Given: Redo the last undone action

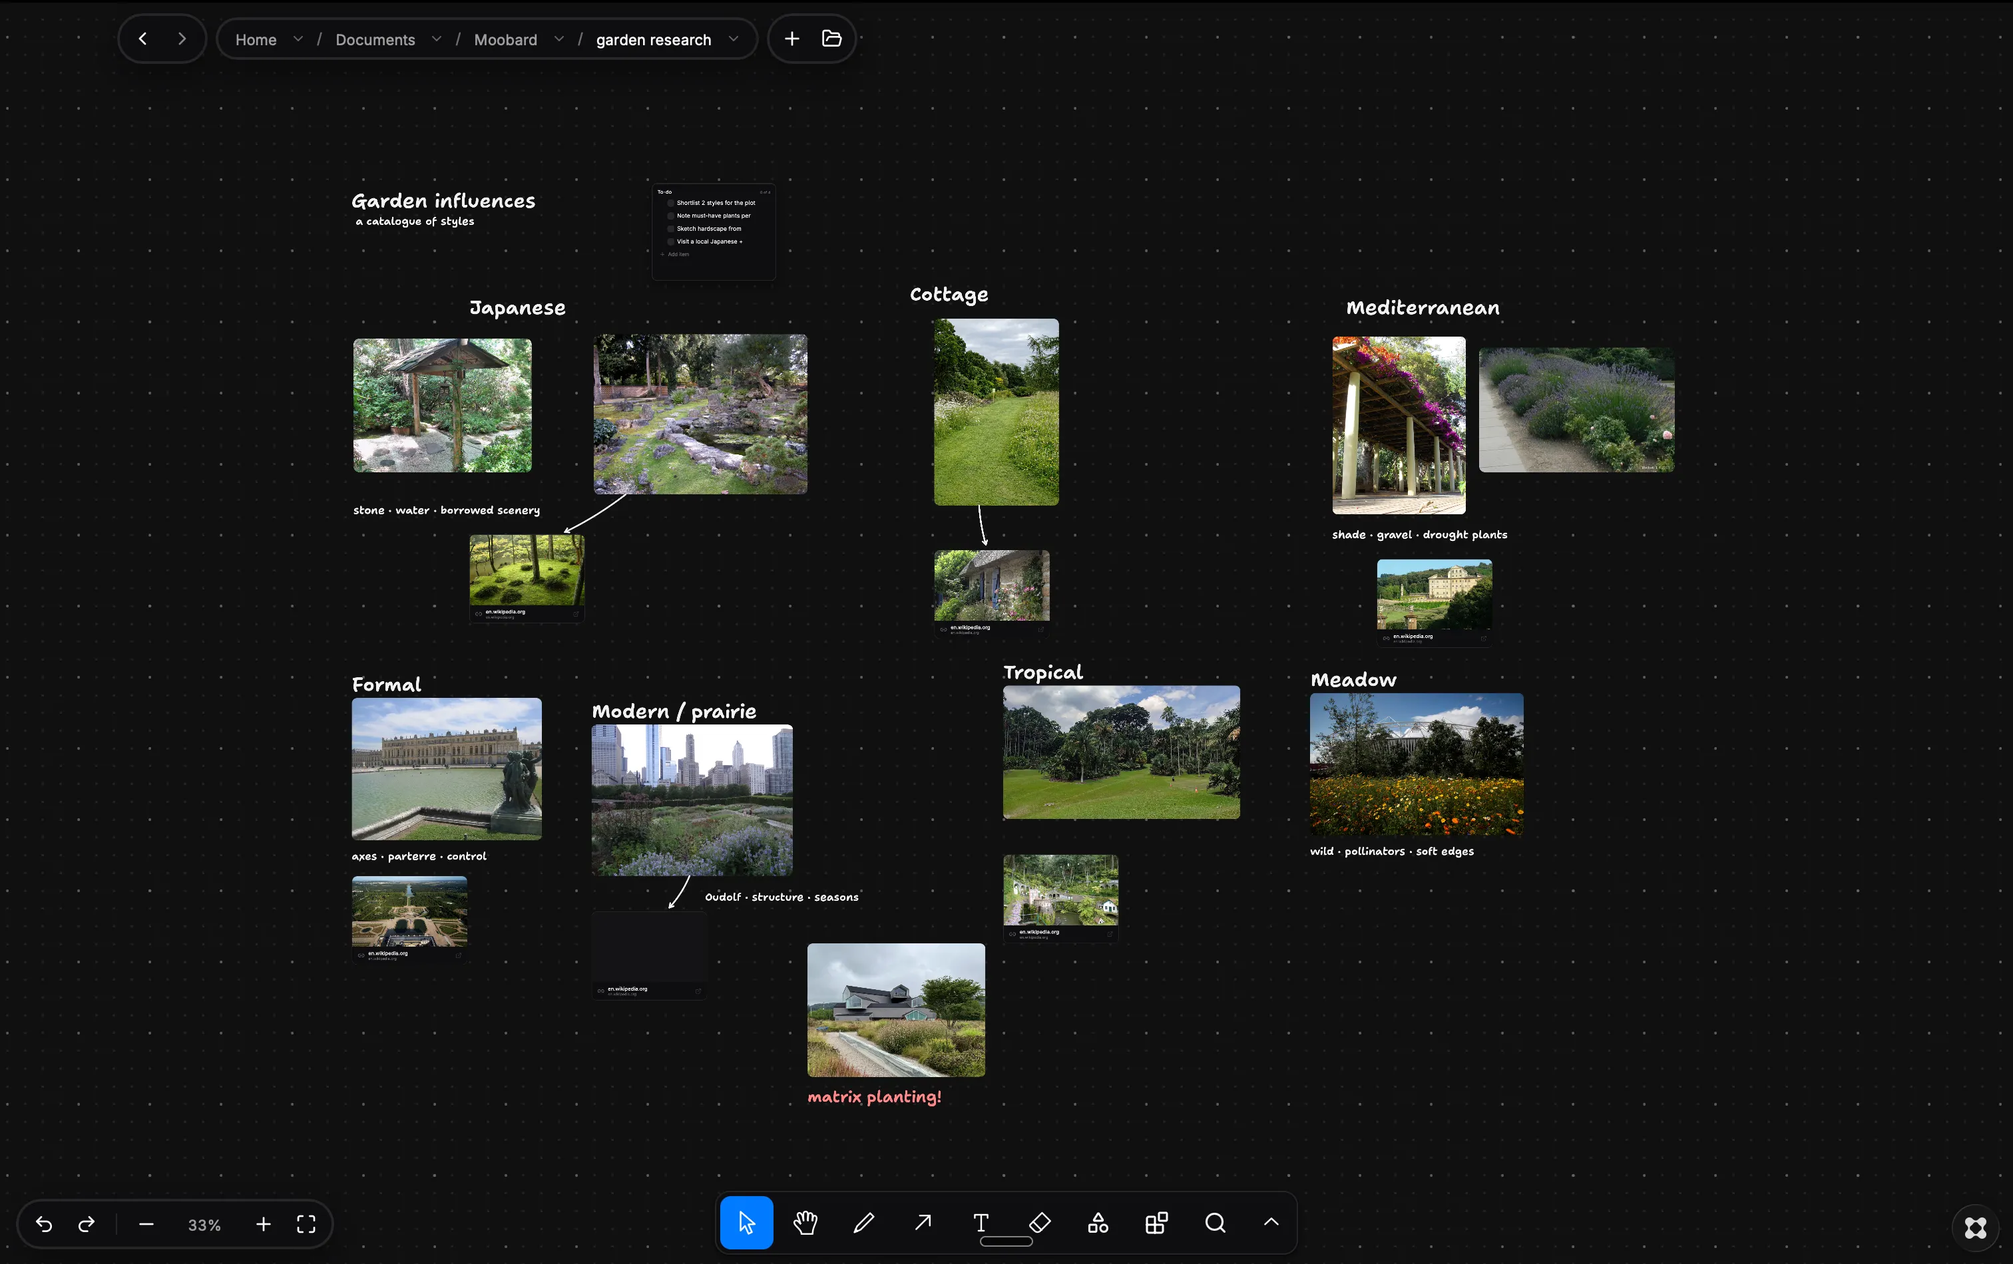Looking at the screenshot, I should [86, 1224].
